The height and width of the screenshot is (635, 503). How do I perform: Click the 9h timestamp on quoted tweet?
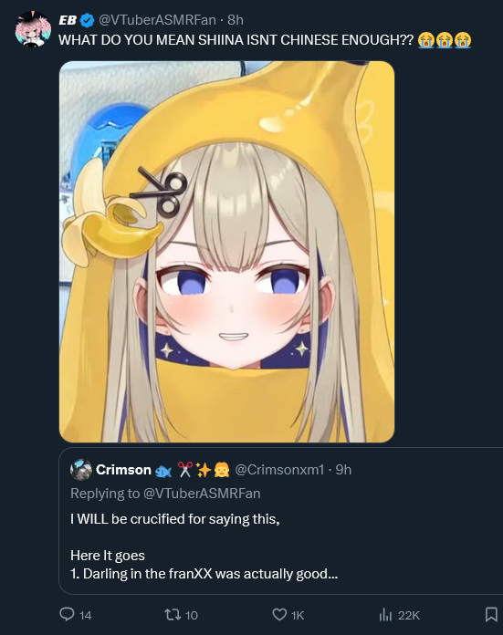pos(343,470)
